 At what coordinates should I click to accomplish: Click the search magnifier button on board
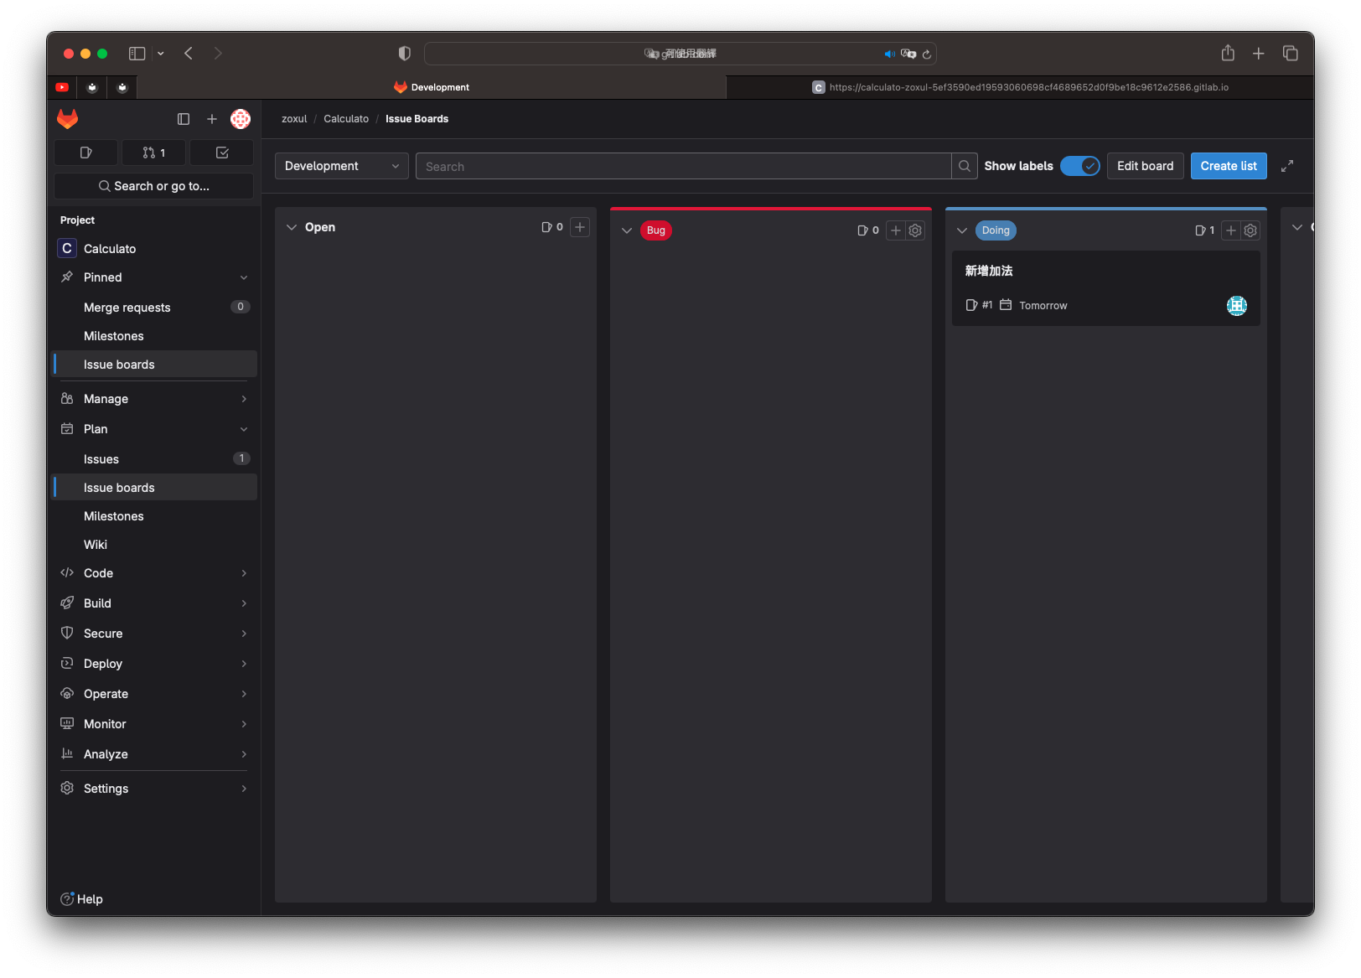click(965, 166)
